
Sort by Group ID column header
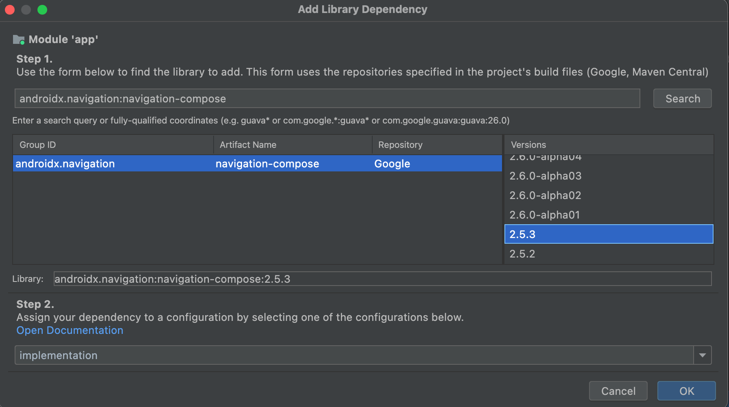pyautogui.click(x=113, y=145)
